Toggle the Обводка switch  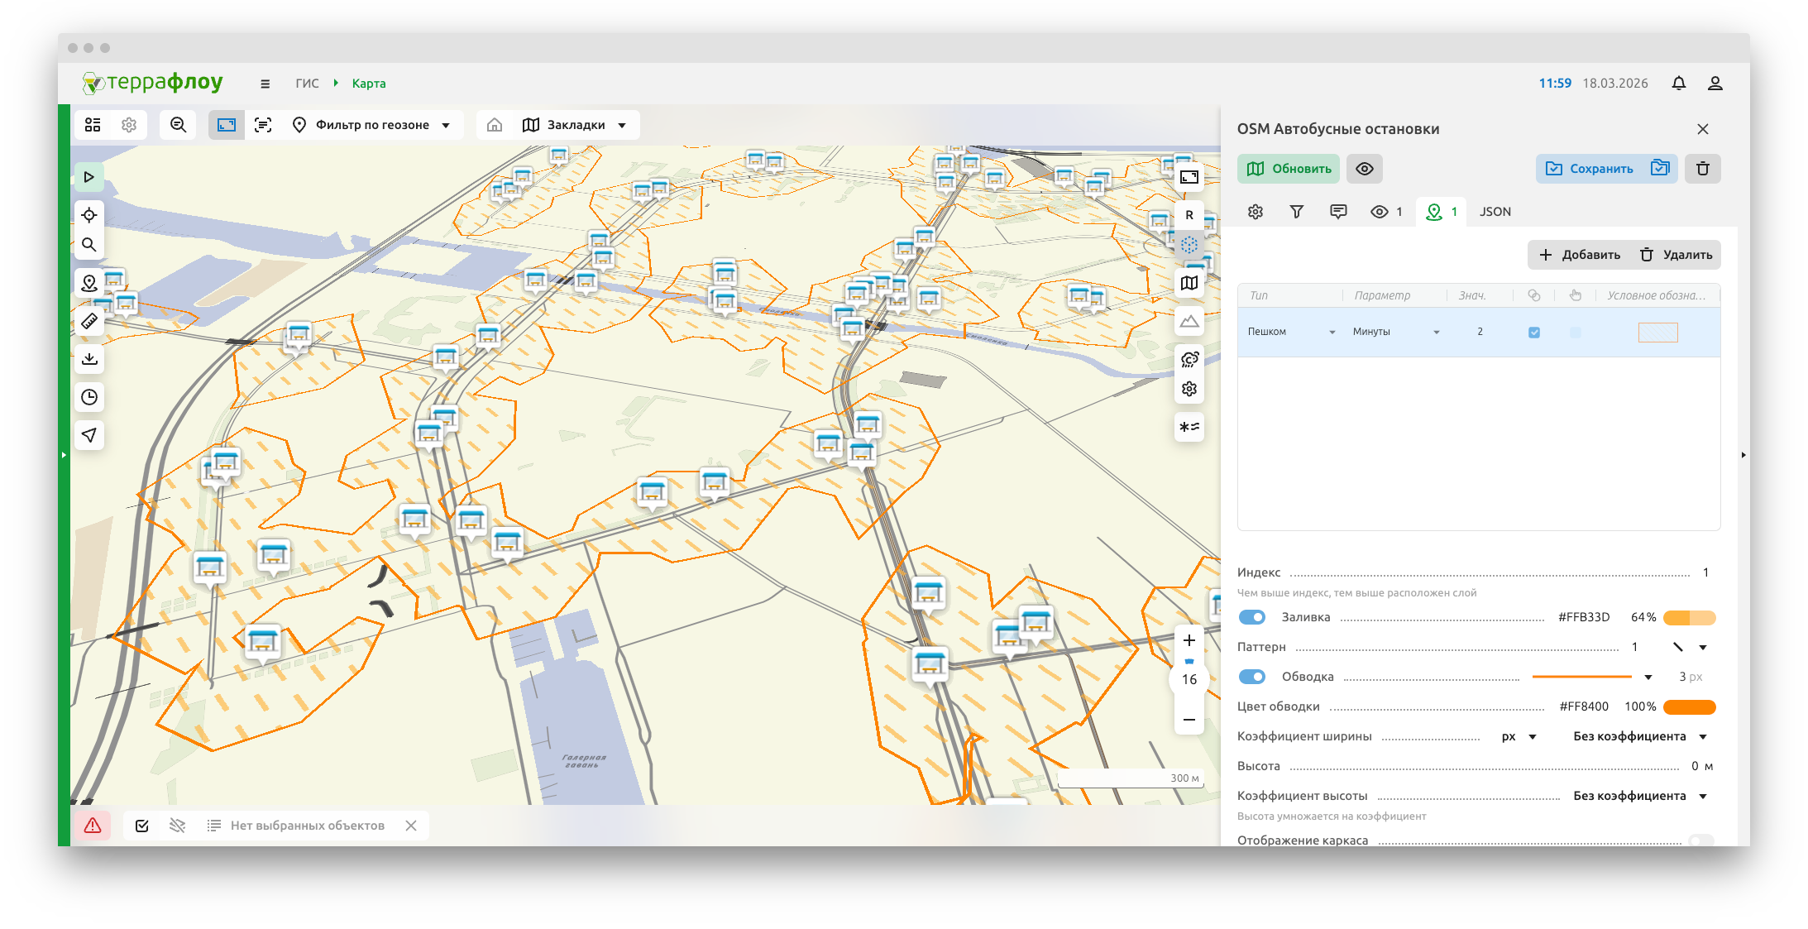[x=1252, y=677]
